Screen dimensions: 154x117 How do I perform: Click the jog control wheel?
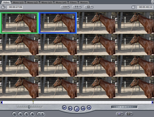point(124,107)
